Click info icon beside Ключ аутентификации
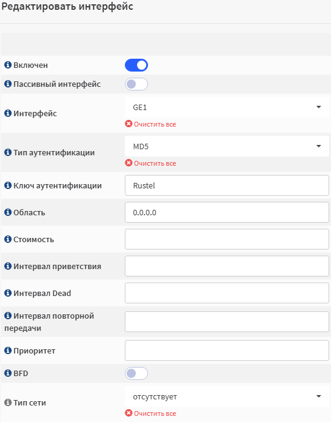This screenshot has width=331, height=422. click(8, 185)
